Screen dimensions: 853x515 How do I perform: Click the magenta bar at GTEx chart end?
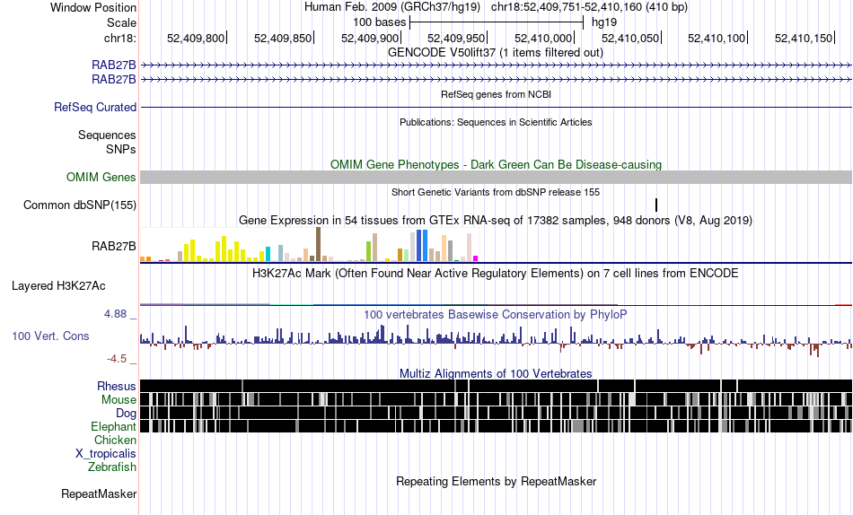tap(476, 258)
